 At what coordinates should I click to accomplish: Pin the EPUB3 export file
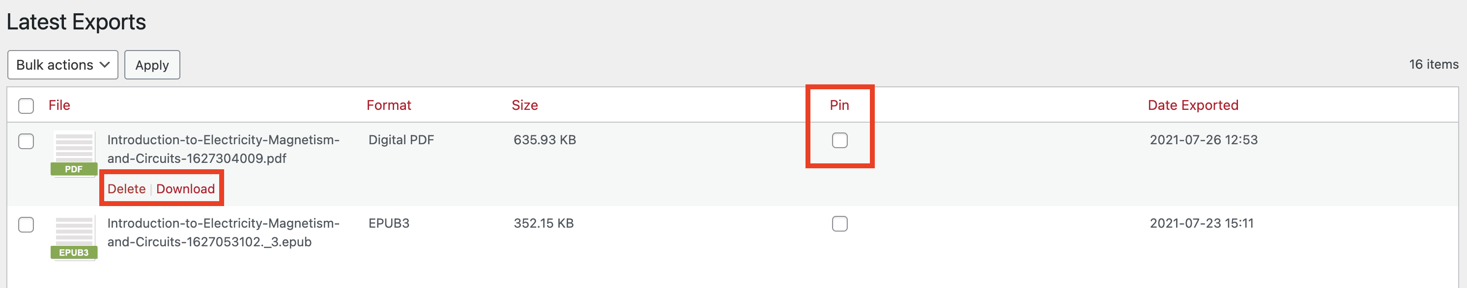(839, 223)
